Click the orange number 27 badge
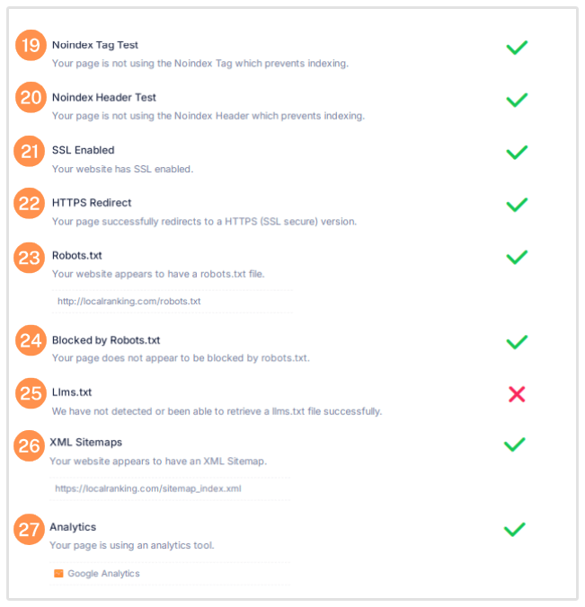585x607 pixels. pos(30,529)
